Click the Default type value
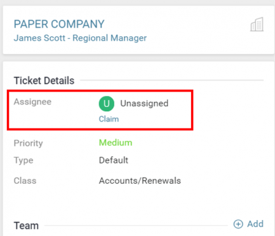The width and height of the screenshot is (275, 236). pos(114,160)
